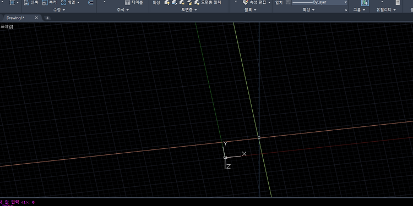
Task: Click the trim-grid icon at the ribbon's left
Action: 12,3
